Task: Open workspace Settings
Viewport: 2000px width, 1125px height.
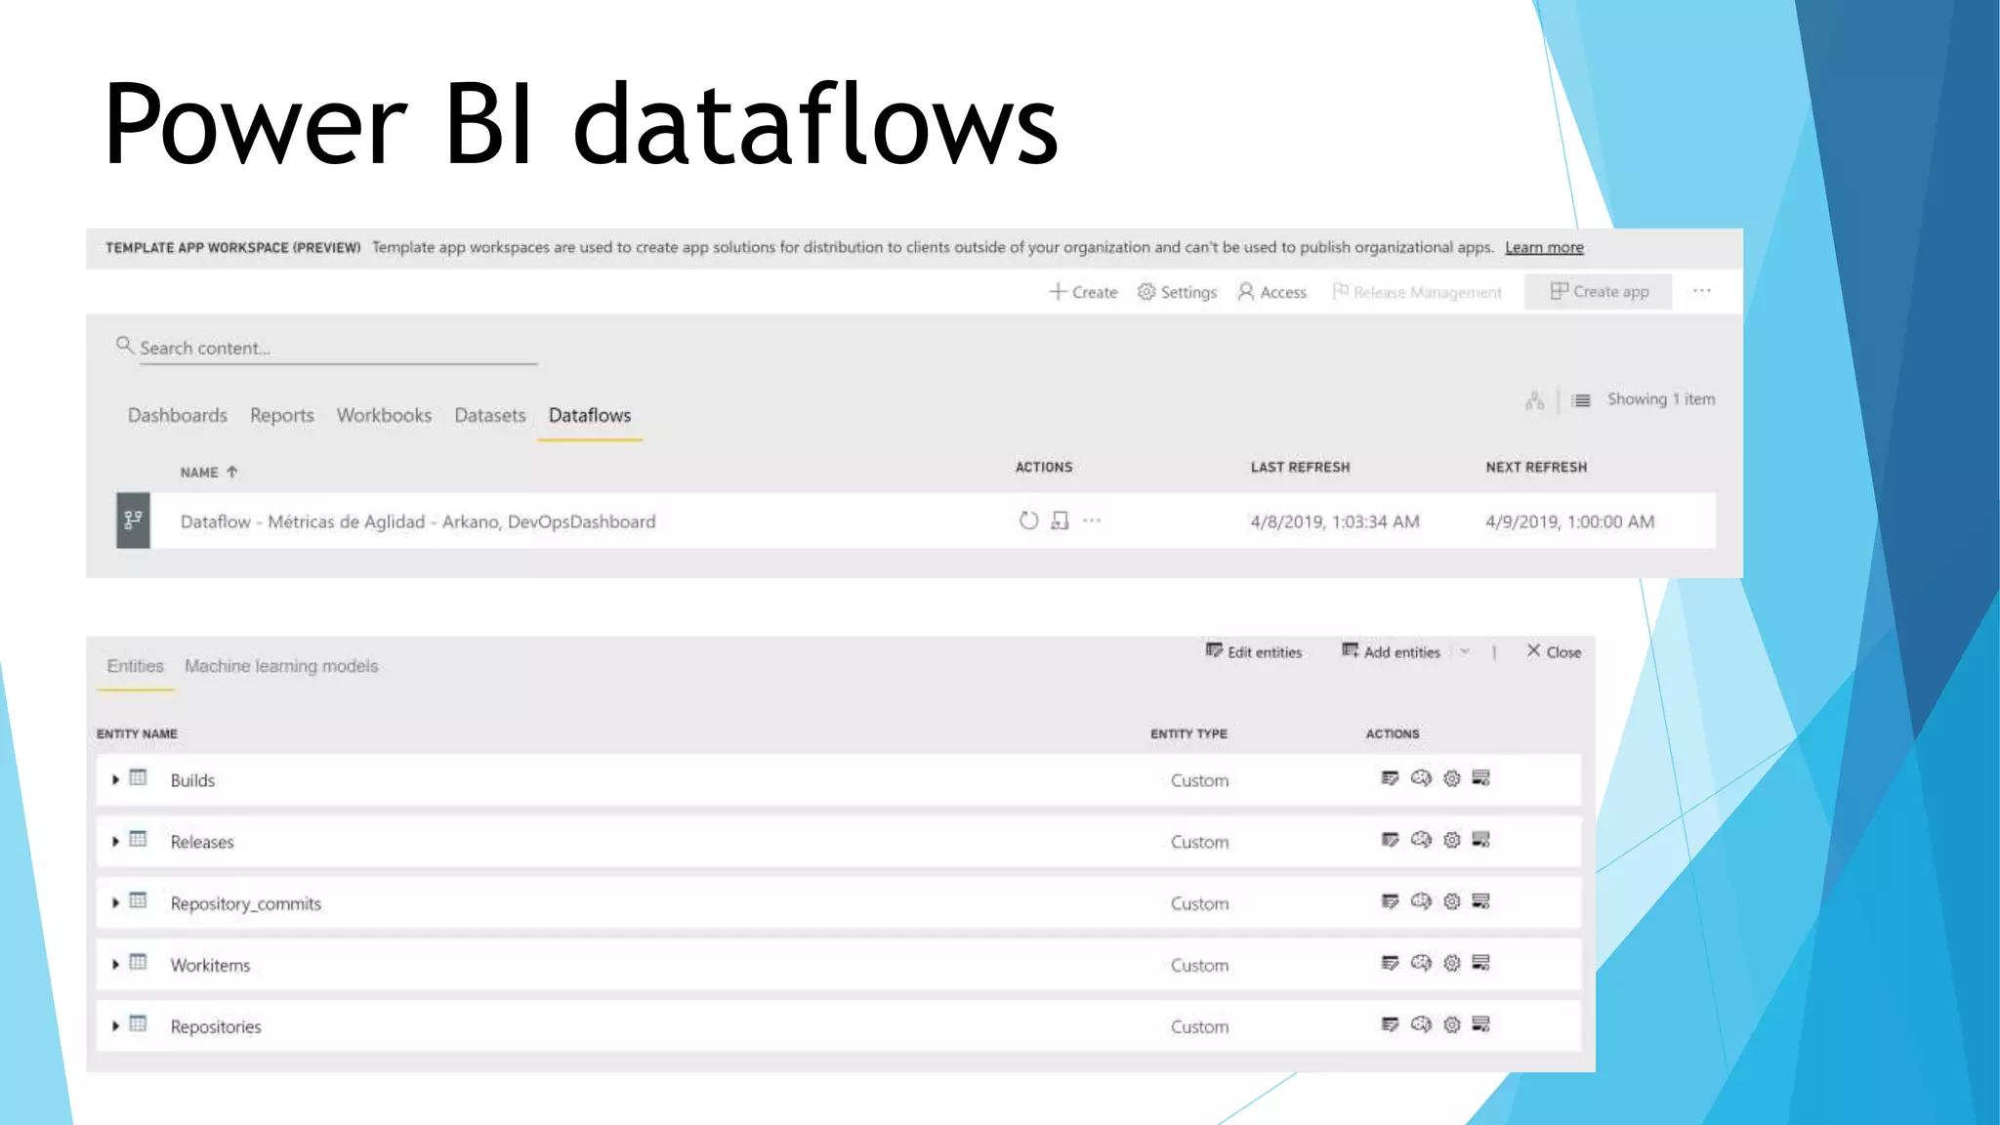Action: pyautogui.click(x=1177, y=292)
